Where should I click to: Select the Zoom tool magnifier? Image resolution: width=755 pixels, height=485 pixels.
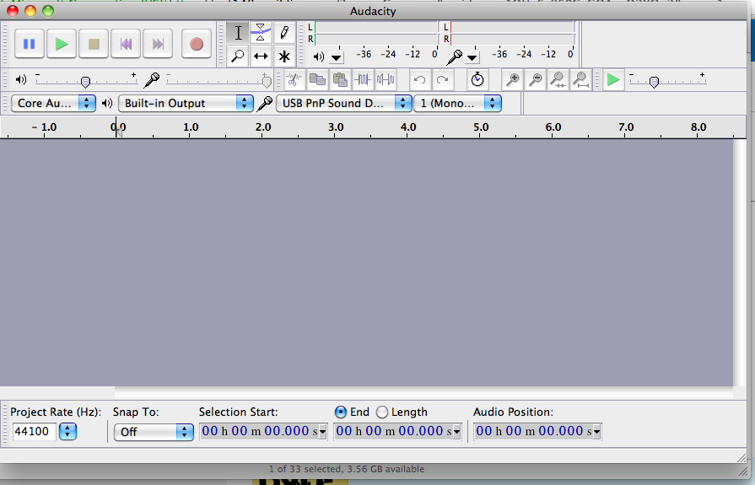238,56
